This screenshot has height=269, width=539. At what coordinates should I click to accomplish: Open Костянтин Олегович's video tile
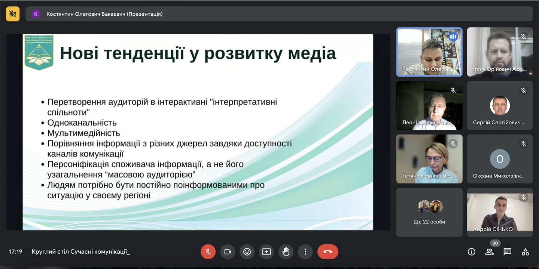point(429,52)
